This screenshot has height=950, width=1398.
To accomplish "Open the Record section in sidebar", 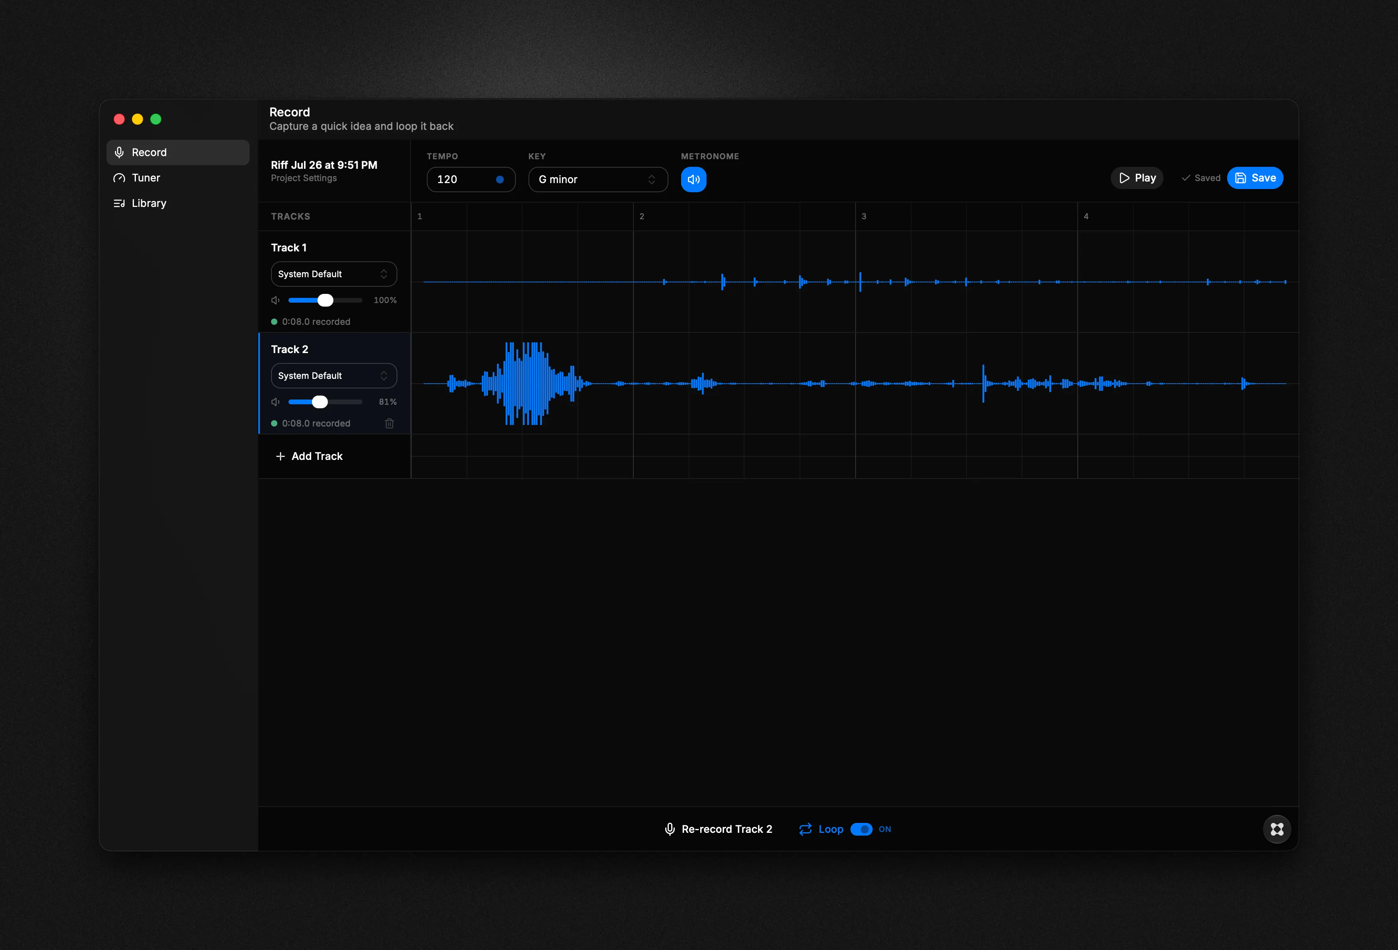I will coord(178,152).
